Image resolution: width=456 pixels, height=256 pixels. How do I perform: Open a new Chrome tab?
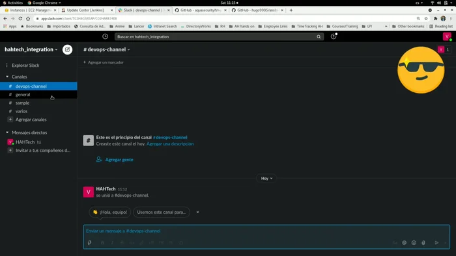291,10
